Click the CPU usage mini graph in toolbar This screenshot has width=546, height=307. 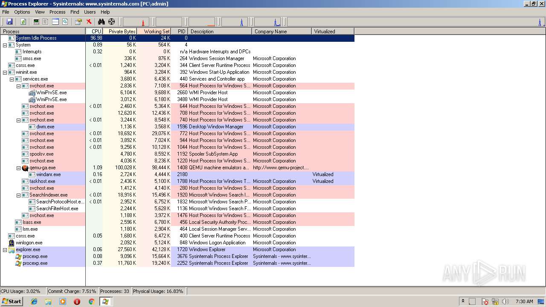click(x=136, y=22)
